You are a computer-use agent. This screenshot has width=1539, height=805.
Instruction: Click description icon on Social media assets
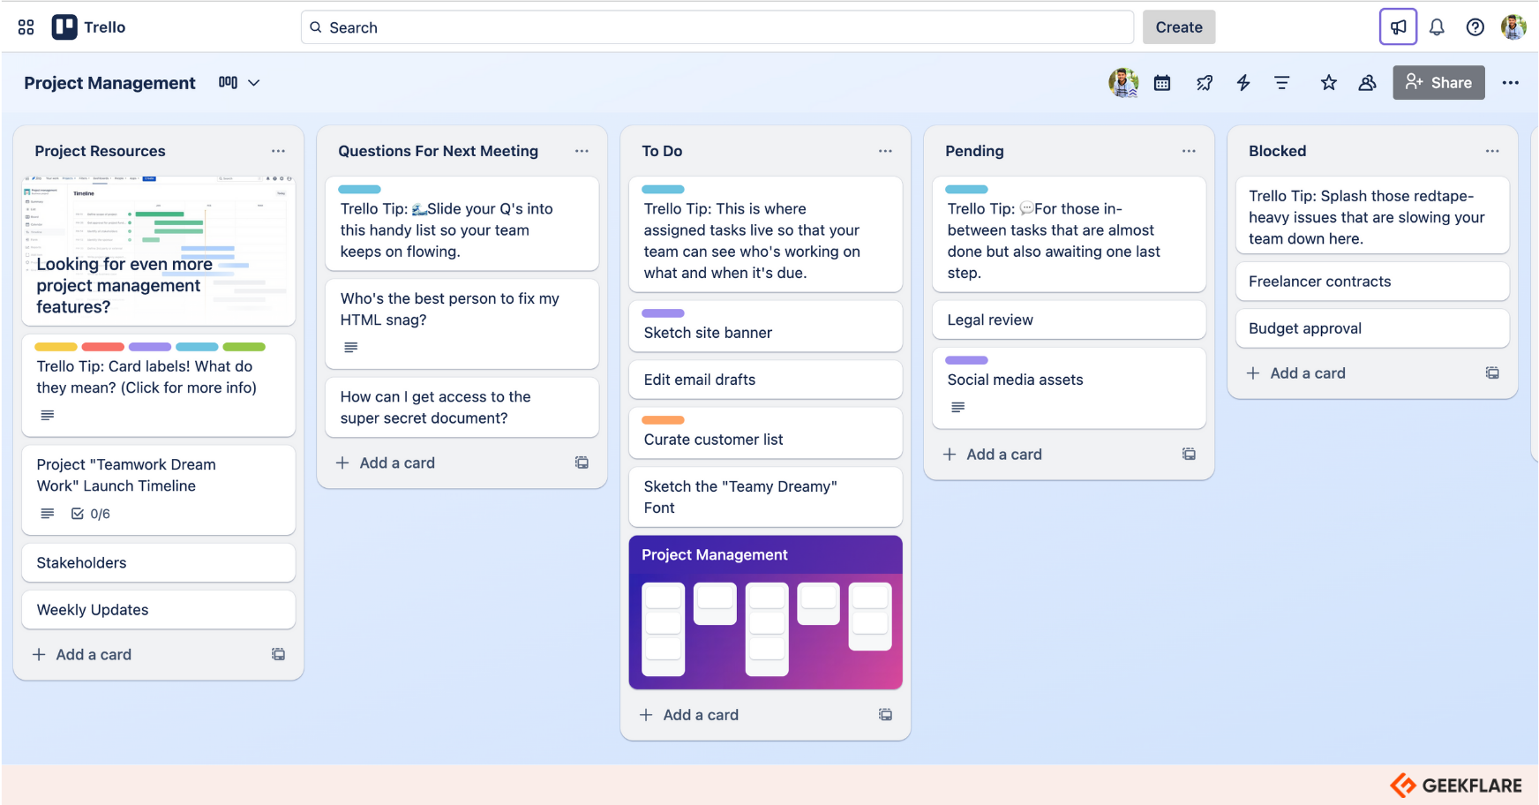958,408
